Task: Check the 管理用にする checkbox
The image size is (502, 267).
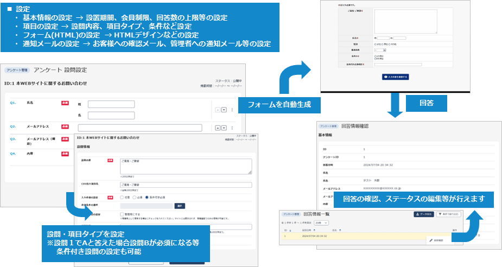Action: (122, 214)
